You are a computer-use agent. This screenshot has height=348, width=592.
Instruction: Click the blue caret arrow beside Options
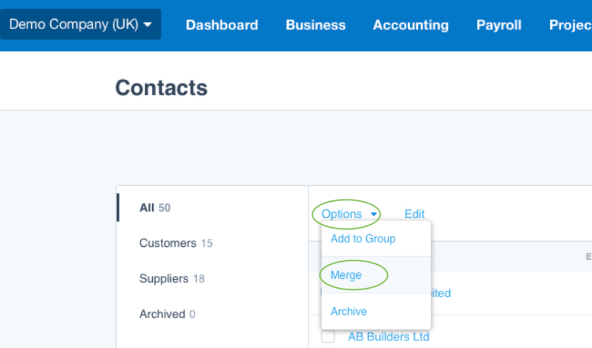click(374, 214)
